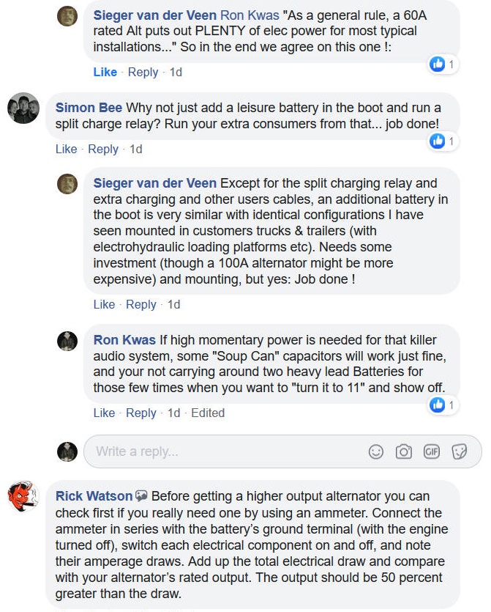Screen dimensions: 491x612
Task: Open Simon Bee's profile picture
Action: point(23,108)
